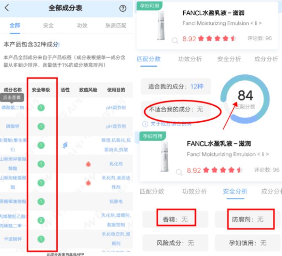Tap the 适合我的成分: 12种 button
Screen dimensions: 282x256
(x=176, y=86)
